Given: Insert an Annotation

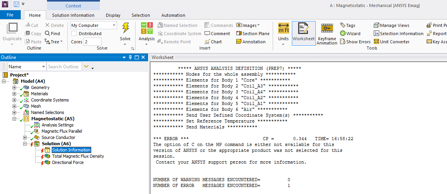Looking at the screenshot, I should [251, 42].
